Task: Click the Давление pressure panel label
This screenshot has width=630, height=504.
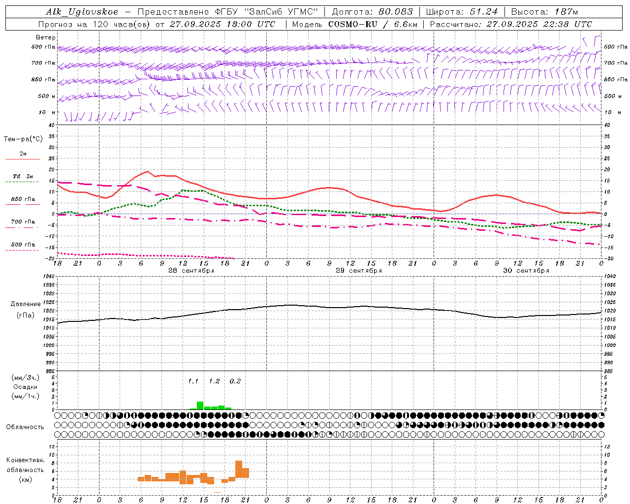Action: click(26, 304)
